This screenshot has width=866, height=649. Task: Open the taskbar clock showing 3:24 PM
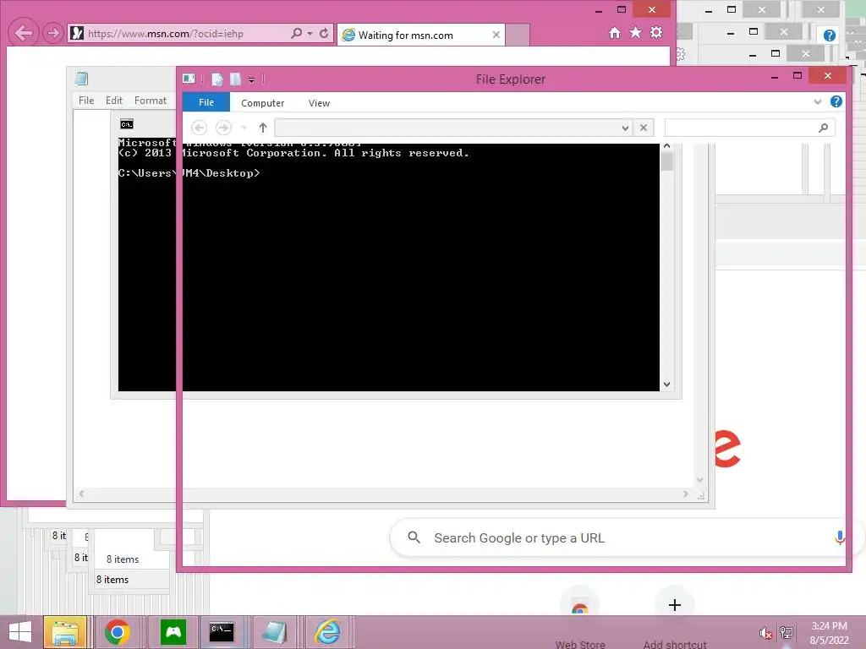(829, 633)
